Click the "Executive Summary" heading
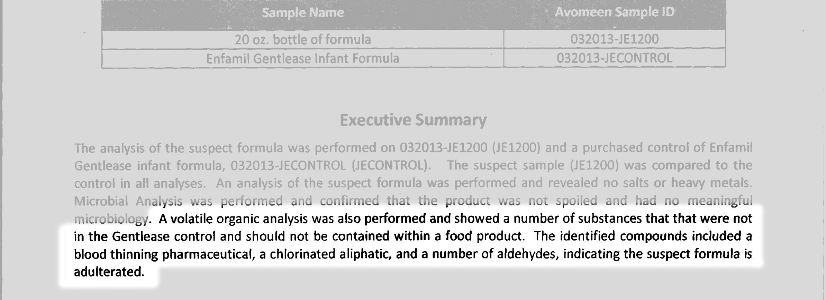The width and height of the screenshot is (826, 300). coord(413,120)
